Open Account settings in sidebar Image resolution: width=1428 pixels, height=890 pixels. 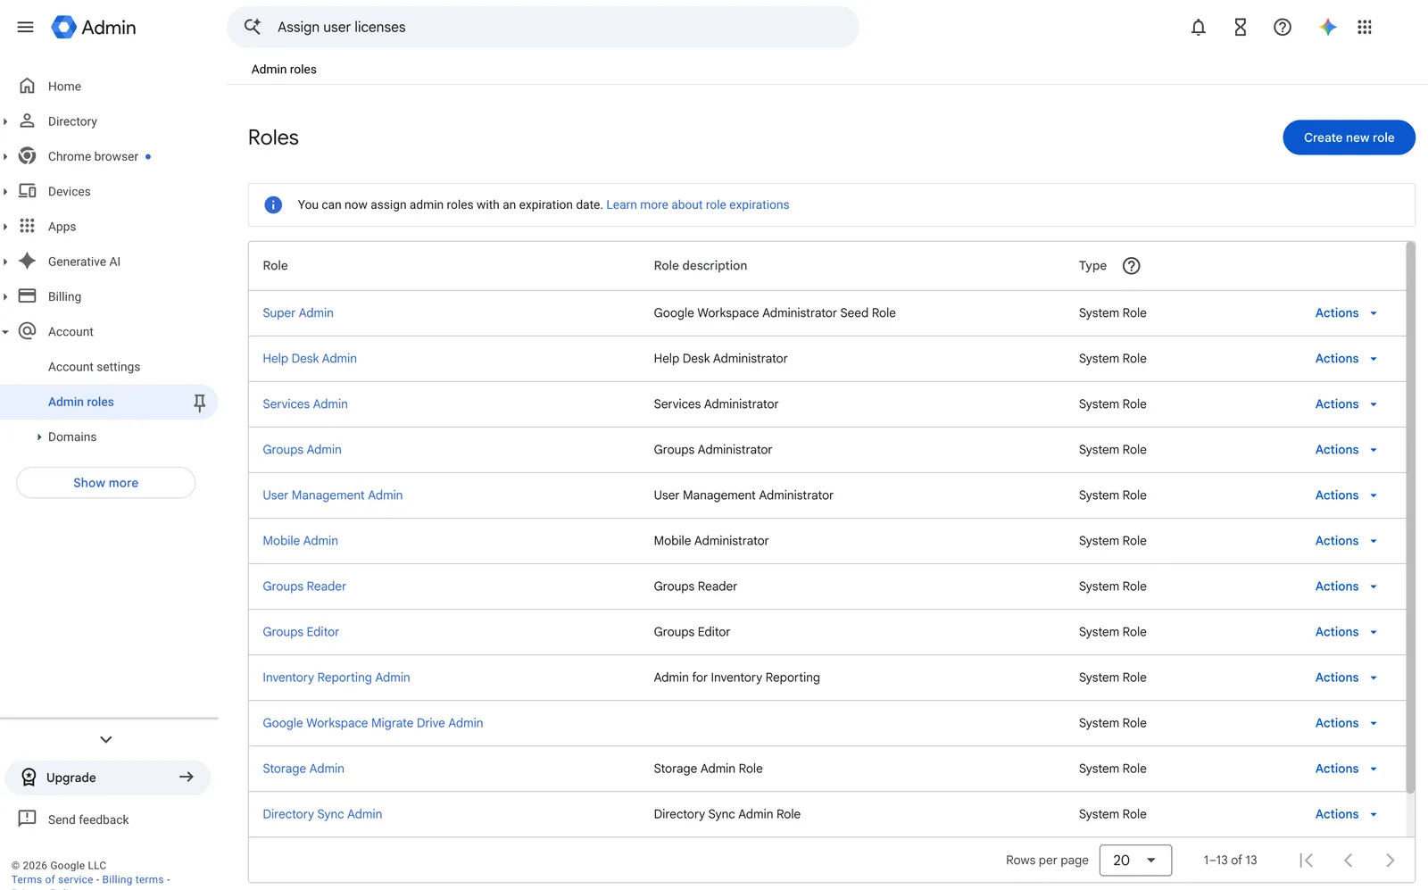94,367
